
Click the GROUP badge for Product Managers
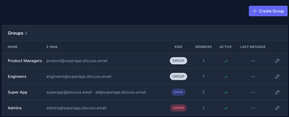(x=178, y=61)
